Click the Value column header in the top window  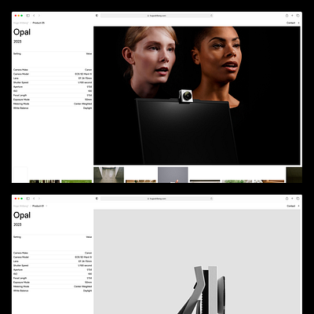point(89,54)
